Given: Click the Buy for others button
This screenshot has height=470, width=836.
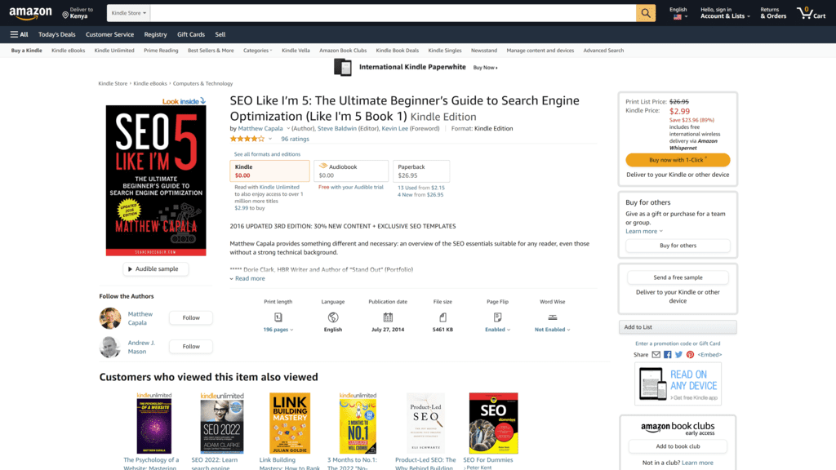Looking at the screenshot, I should tap(678, 246).
